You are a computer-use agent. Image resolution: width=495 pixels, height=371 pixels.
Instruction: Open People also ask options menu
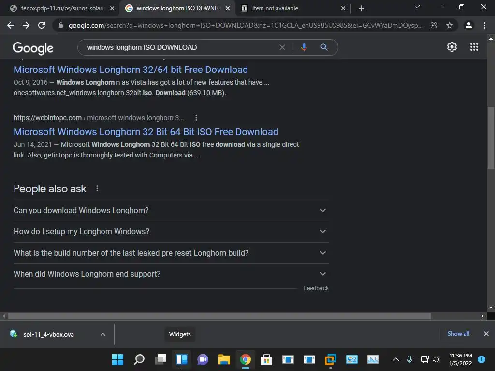coord(97,189)
